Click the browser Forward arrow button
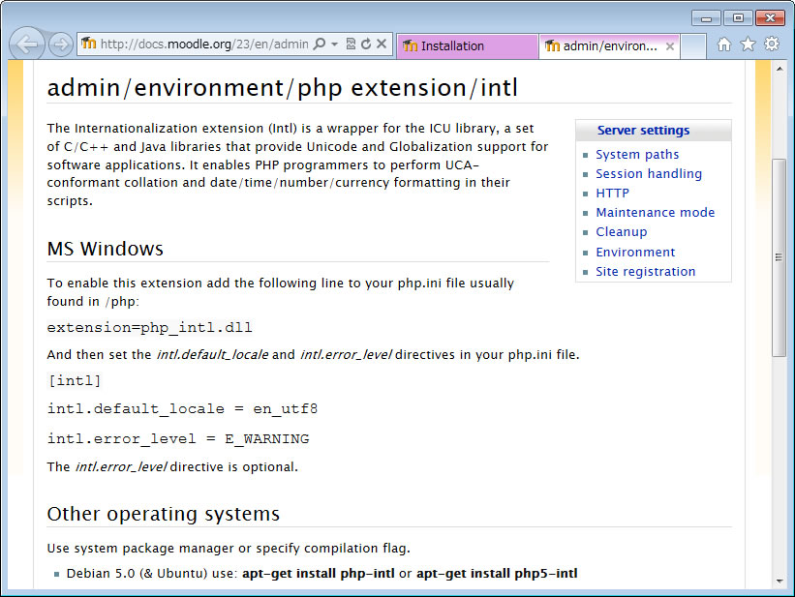Screen dimensions: 795x597 60,45
